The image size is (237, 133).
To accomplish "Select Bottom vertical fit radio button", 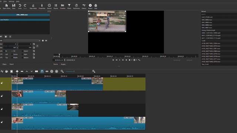I will coord(23,58).
